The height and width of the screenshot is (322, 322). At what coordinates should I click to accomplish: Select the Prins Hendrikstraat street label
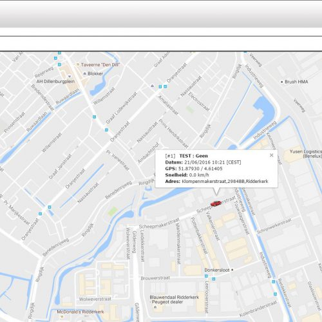coord(173,134)
